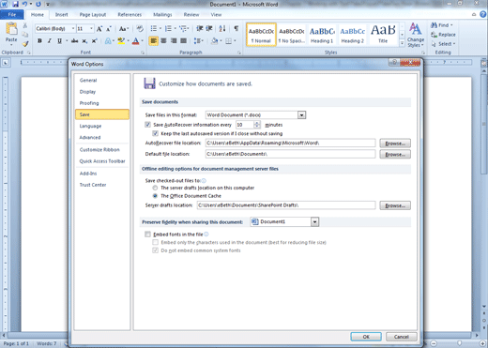
Task: Switch to the References tab
Action: coord(130,15)
